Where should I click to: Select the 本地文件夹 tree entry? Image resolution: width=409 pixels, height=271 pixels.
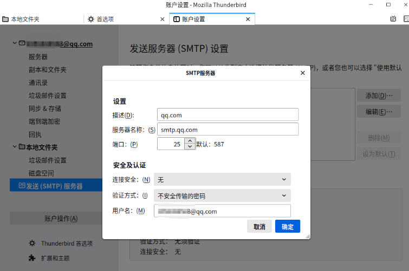tap(42, 147)
